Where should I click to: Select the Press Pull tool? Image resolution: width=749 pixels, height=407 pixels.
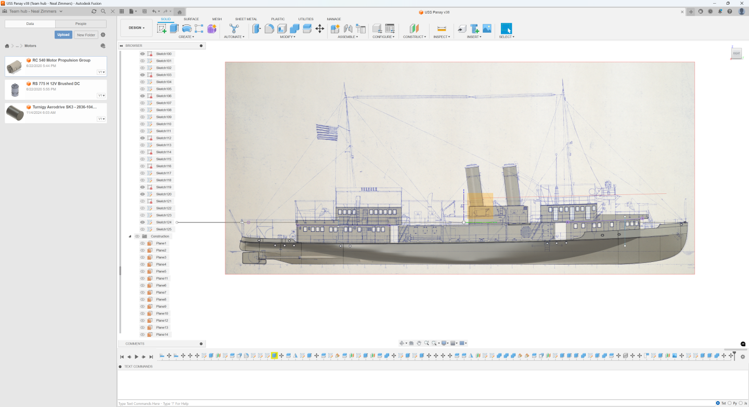pyautogui.click(x=256, y=29)
